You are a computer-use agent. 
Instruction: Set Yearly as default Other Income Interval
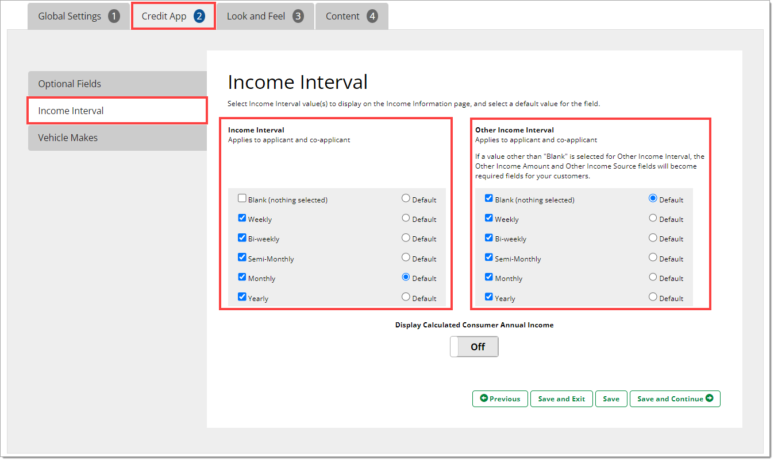tap(653, 297)
